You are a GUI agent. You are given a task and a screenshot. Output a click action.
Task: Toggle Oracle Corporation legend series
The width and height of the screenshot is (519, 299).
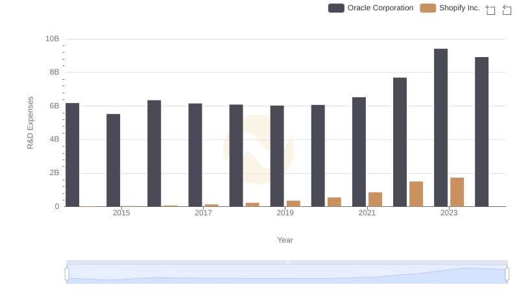[x=370, y=8]
